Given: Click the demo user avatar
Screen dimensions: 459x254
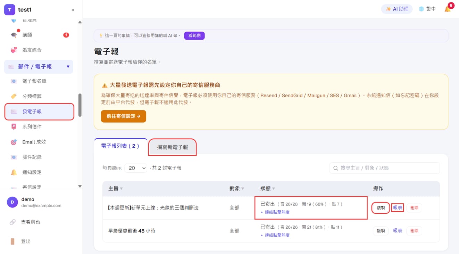Looking at the screenshot, I should coord(12,202).
